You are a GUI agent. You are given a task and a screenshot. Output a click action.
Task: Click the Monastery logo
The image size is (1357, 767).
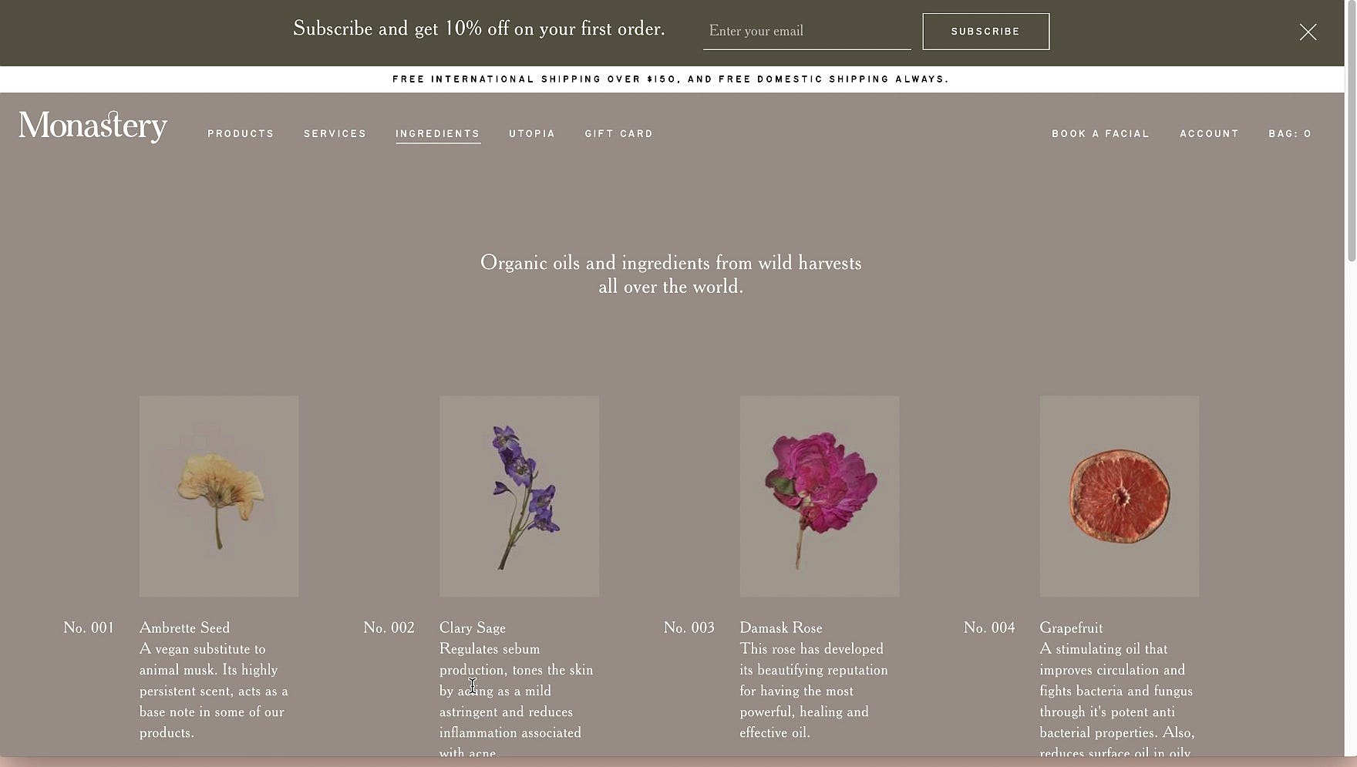pos(93,126)
